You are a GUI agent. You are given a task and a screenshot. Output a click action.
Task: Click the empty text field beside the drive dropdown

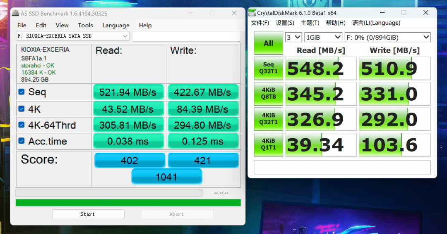click(186, 36)
